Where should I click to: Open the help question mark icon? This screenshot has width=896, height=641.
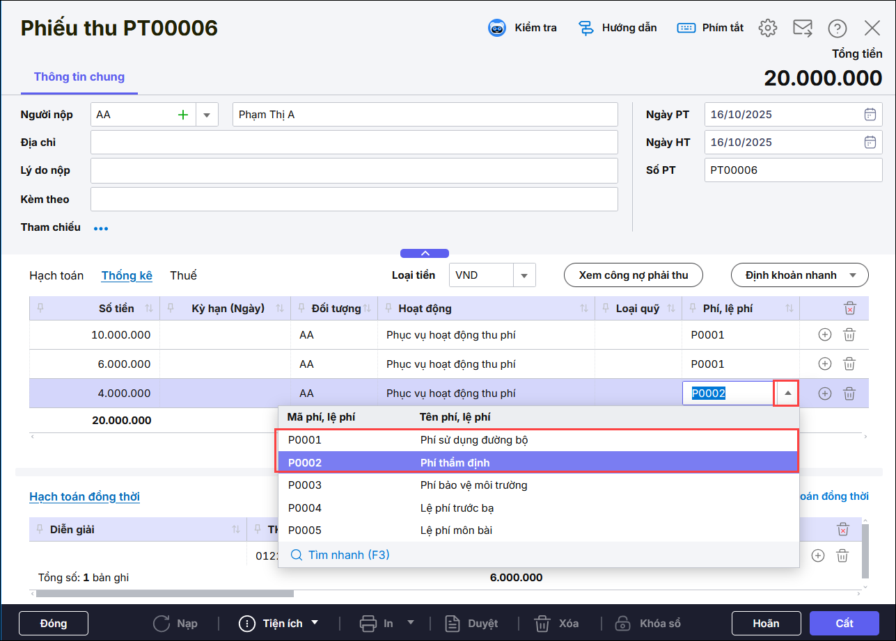tap(837, 29)
